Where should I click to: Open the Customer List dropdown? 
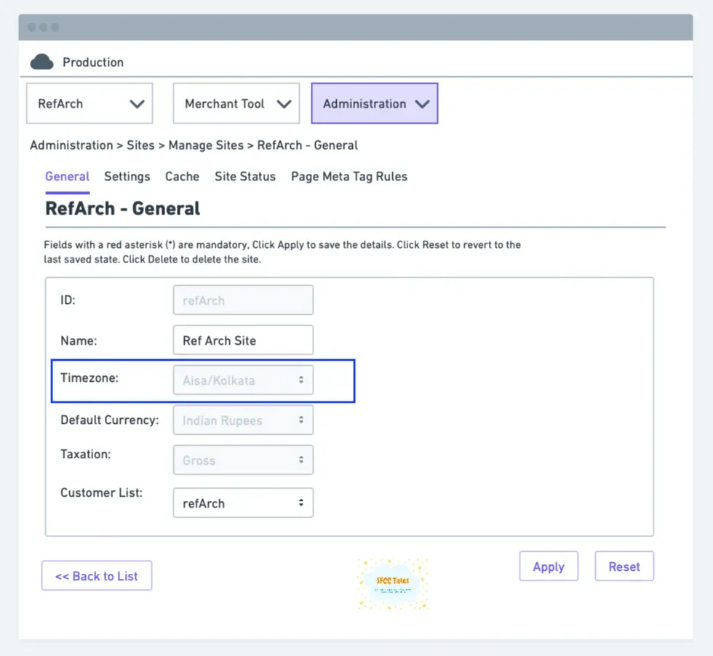(x=242, y=503)
